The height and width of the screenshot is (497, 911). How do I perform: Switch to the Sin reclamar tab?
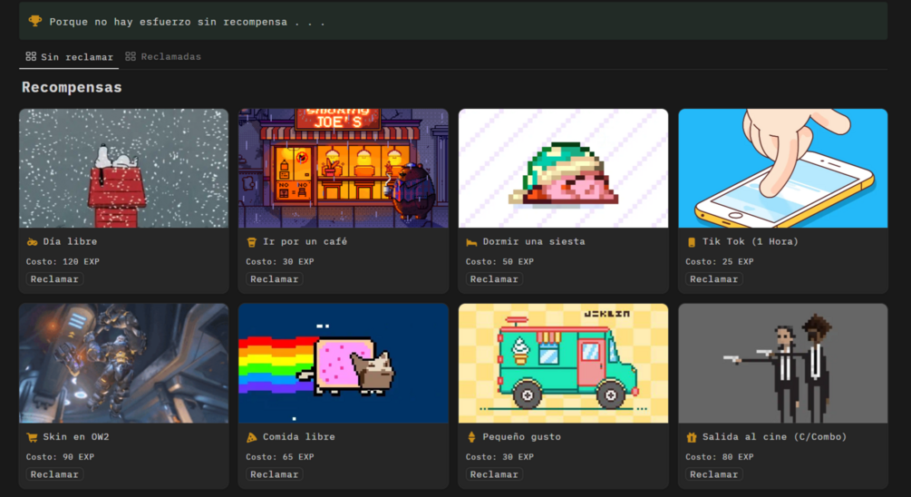(69, 57)
